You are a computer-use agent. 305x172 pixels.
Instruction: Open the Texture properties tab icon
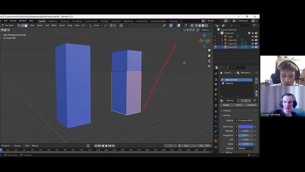tap(216, 147)
